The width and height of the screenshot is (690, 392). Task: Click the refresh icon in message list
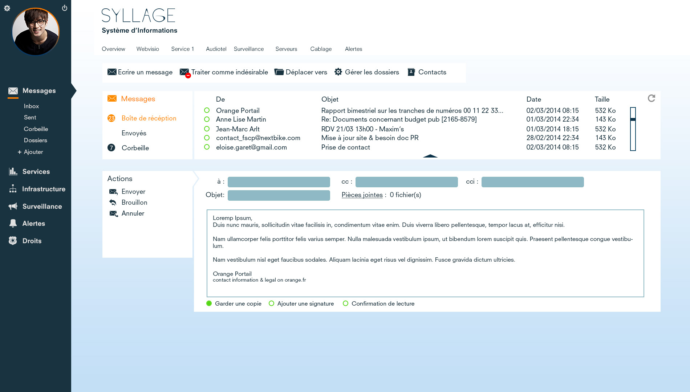click(651, 98)
